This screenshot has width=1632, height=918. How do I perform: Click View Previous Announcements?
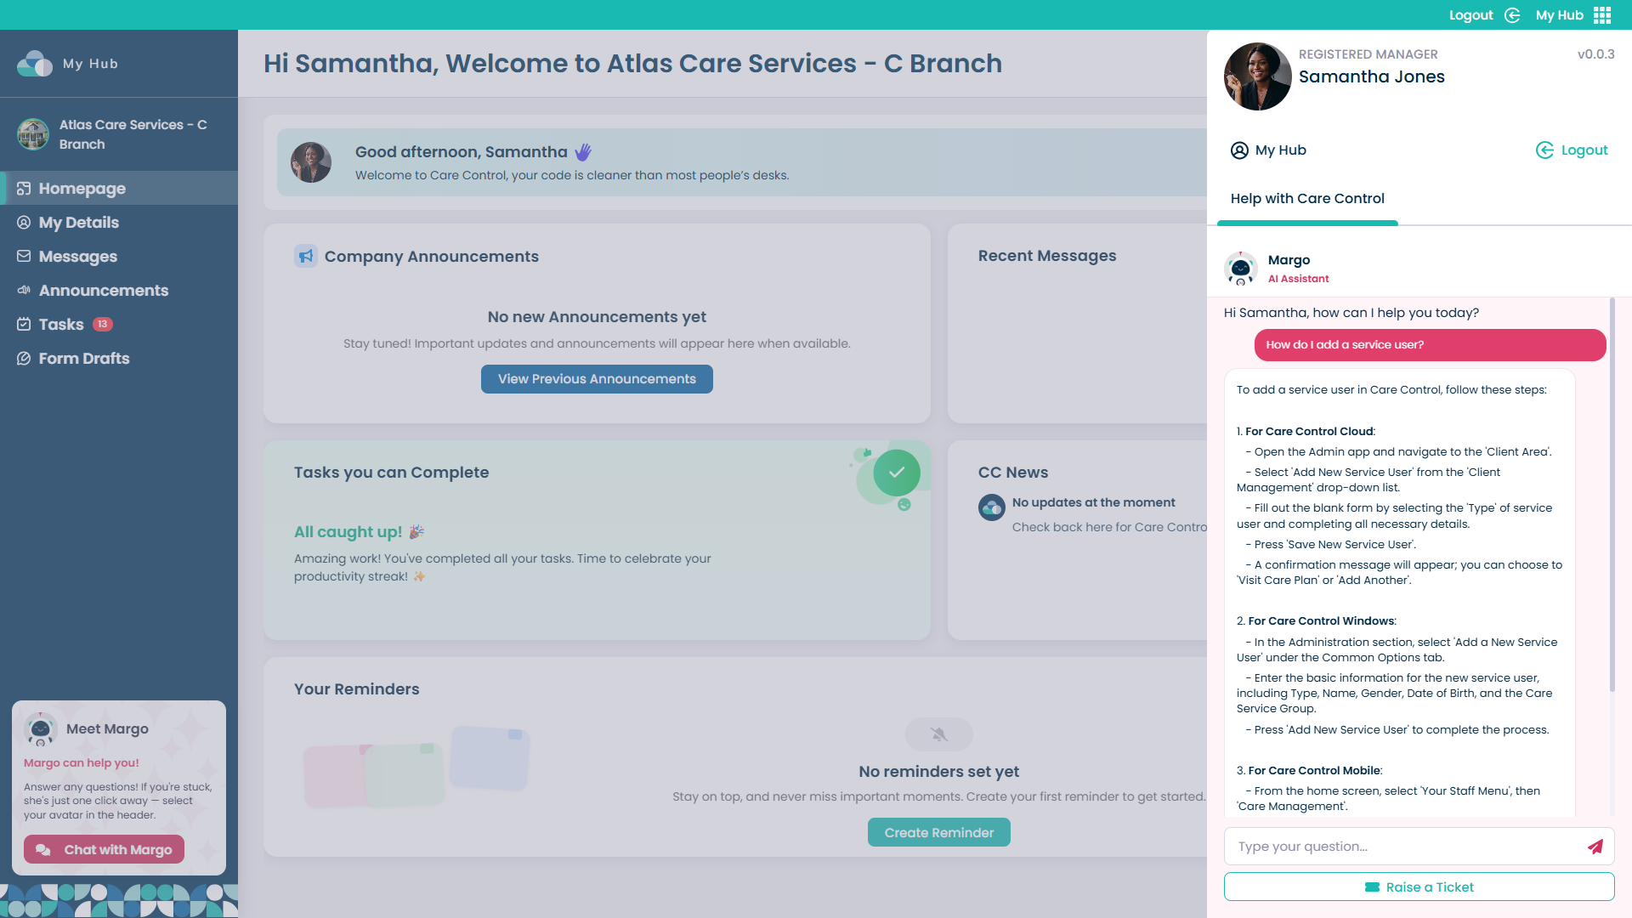tap(596, 378)
